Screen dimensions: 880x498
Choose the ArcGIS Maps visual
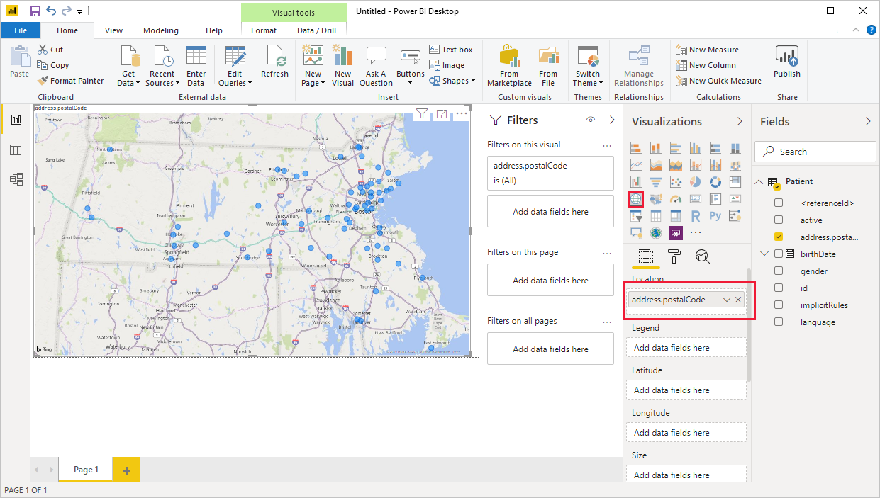point(656,232)
